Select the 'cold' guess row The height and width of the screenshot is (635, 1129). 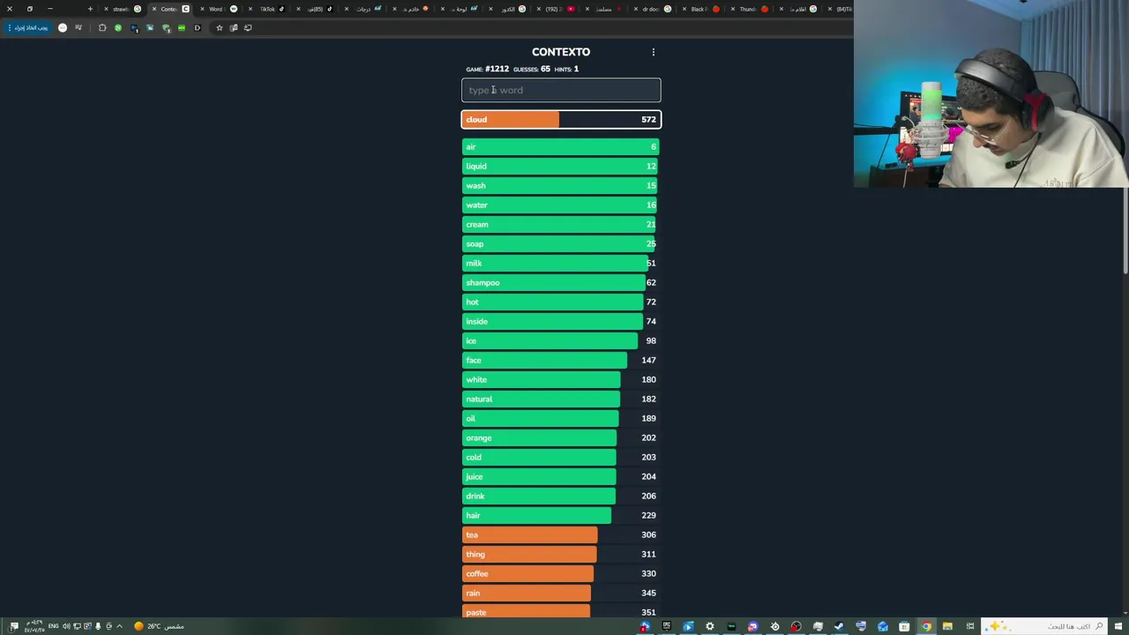pos(561,457)
